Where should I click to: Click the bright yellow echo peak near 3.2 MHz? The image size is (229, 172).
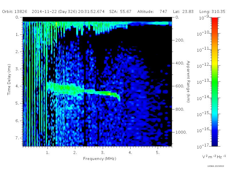tap(109, 94)
